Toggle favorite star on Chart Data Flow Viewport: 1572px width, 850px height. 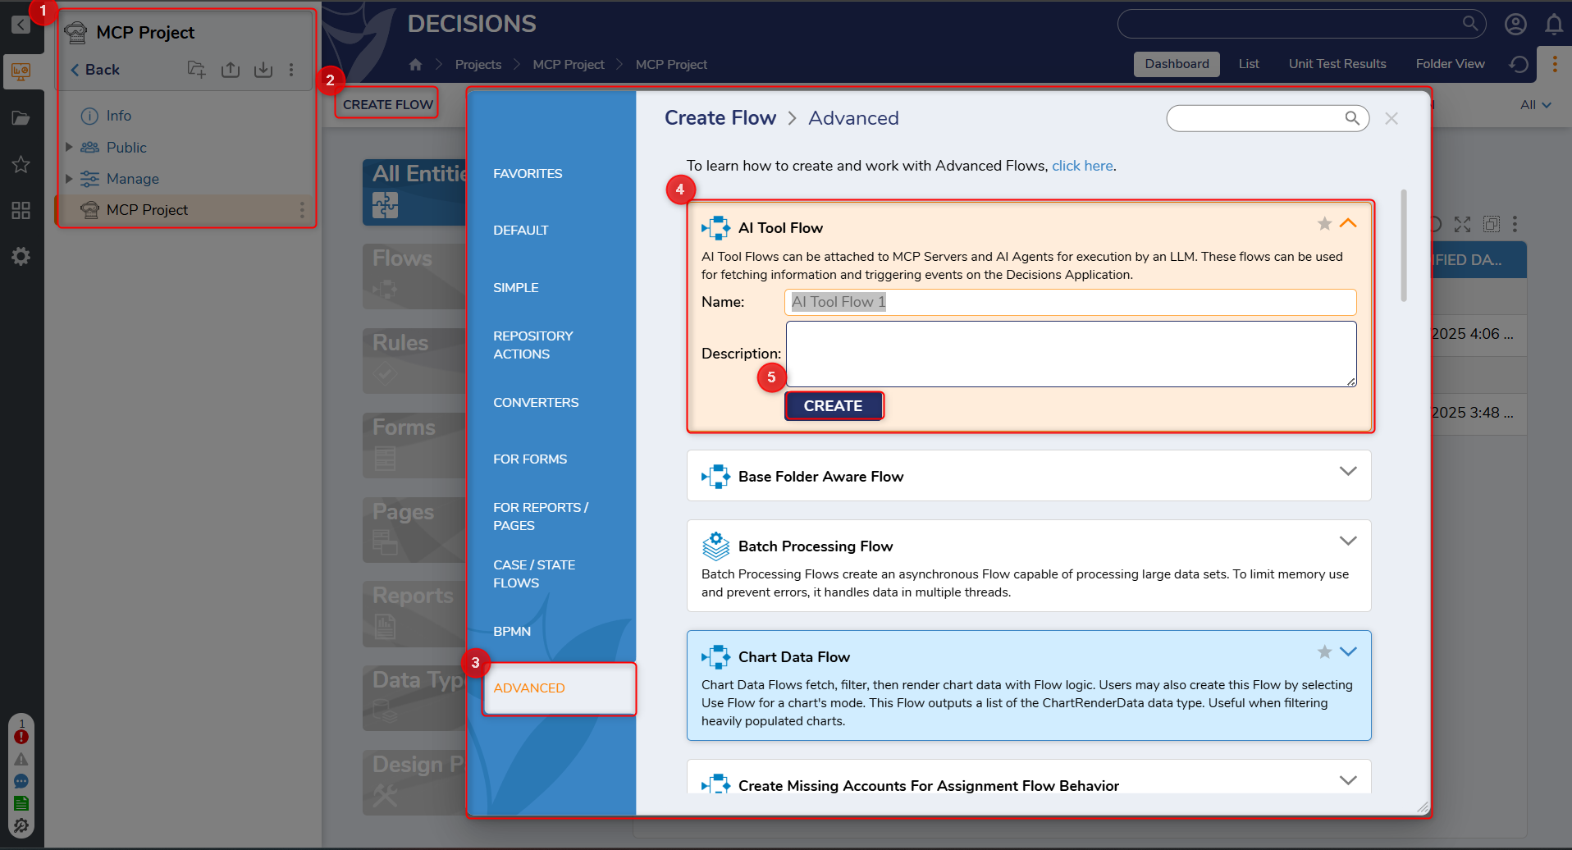1324,651
